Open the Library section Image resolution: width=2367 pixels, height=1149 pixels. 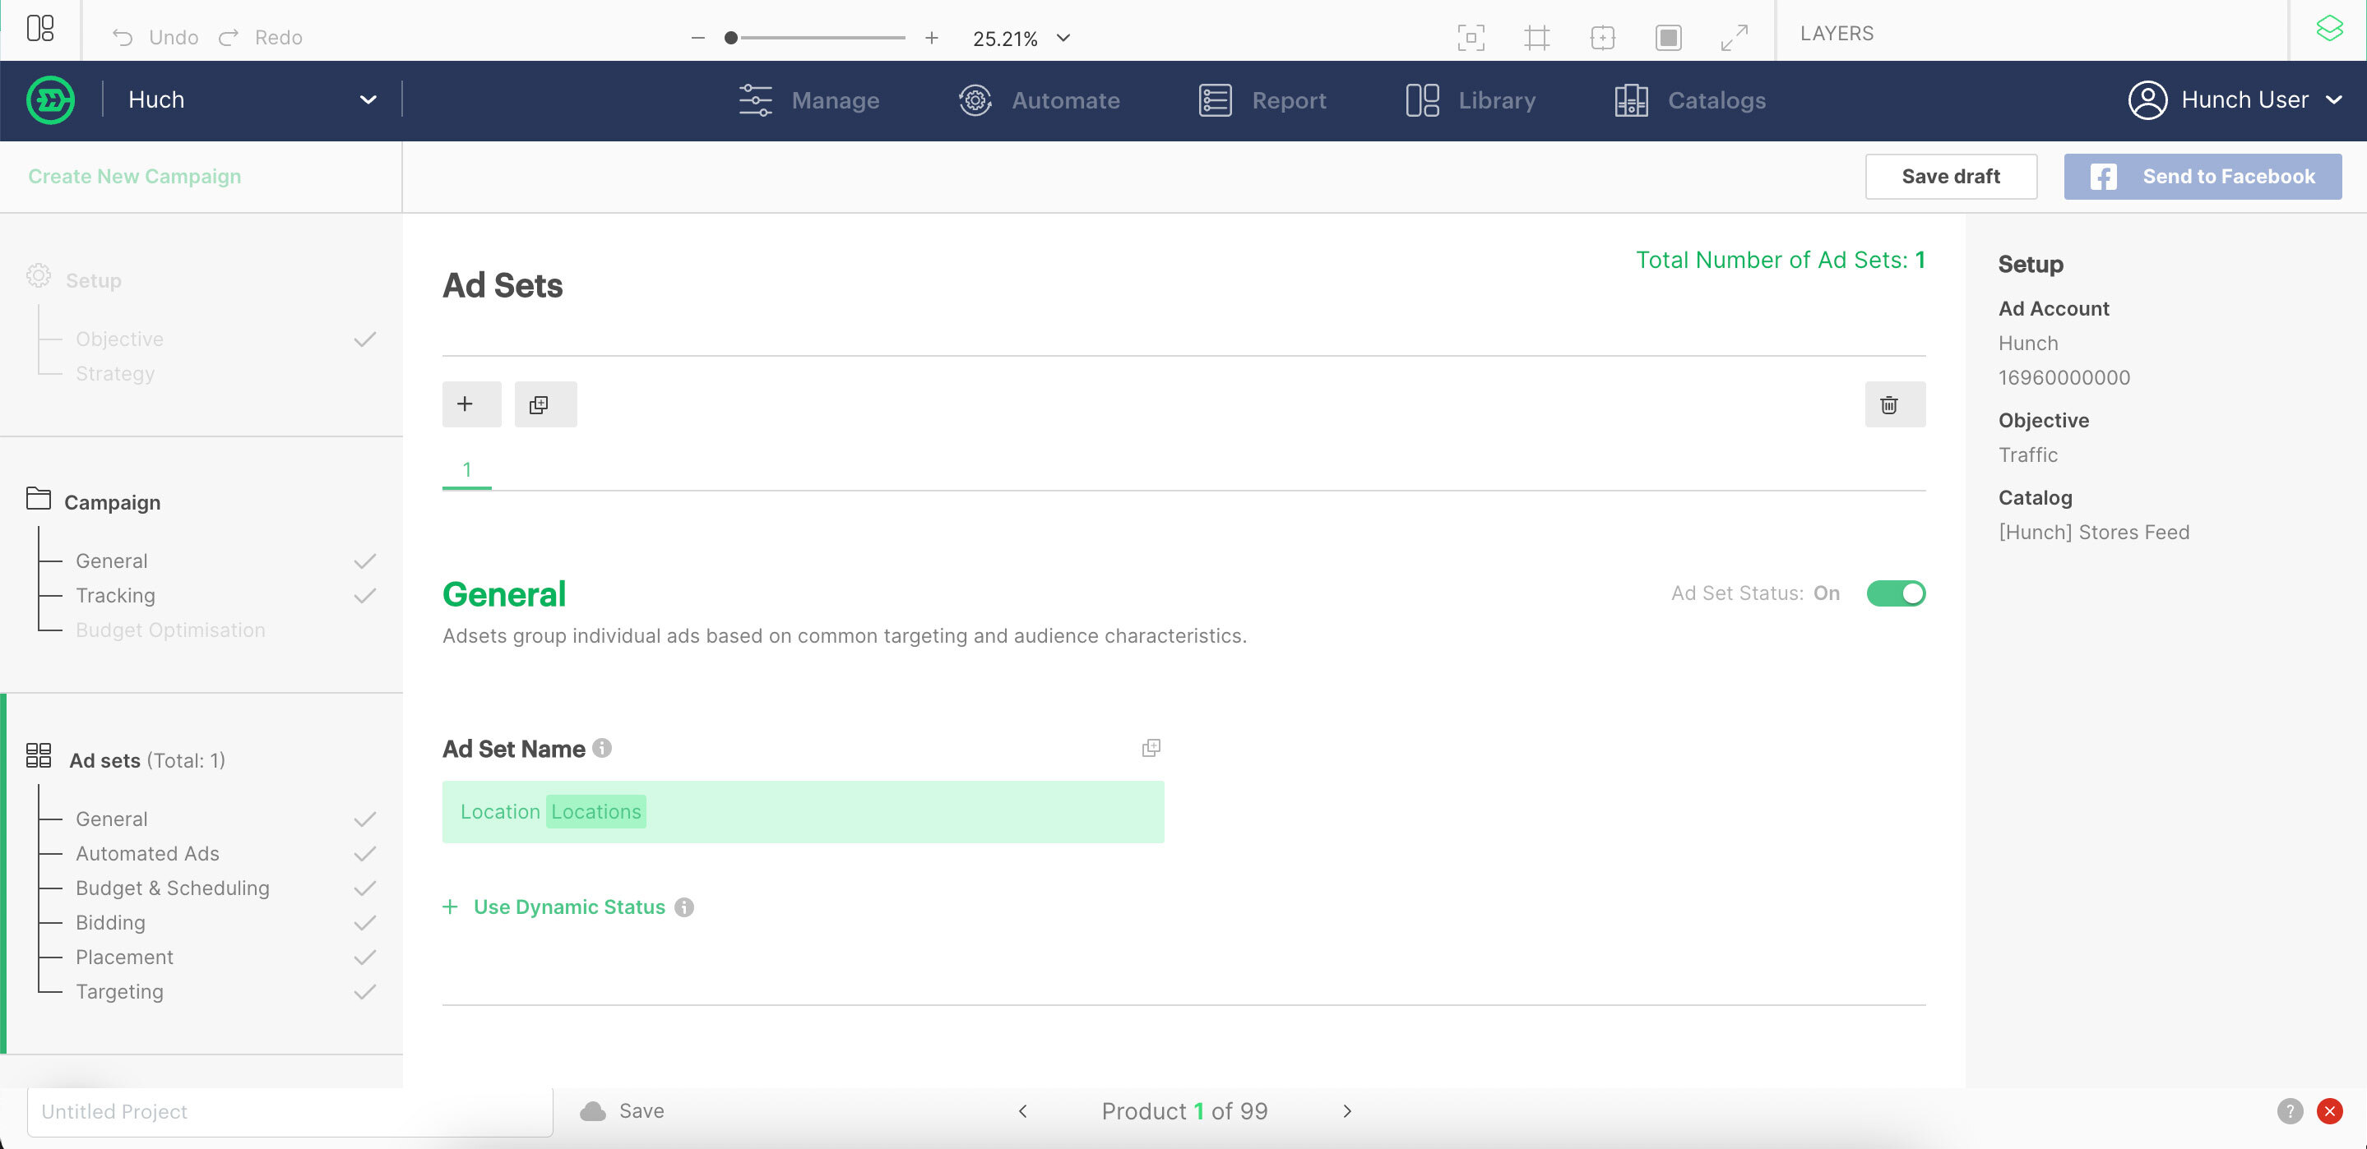1497,100
